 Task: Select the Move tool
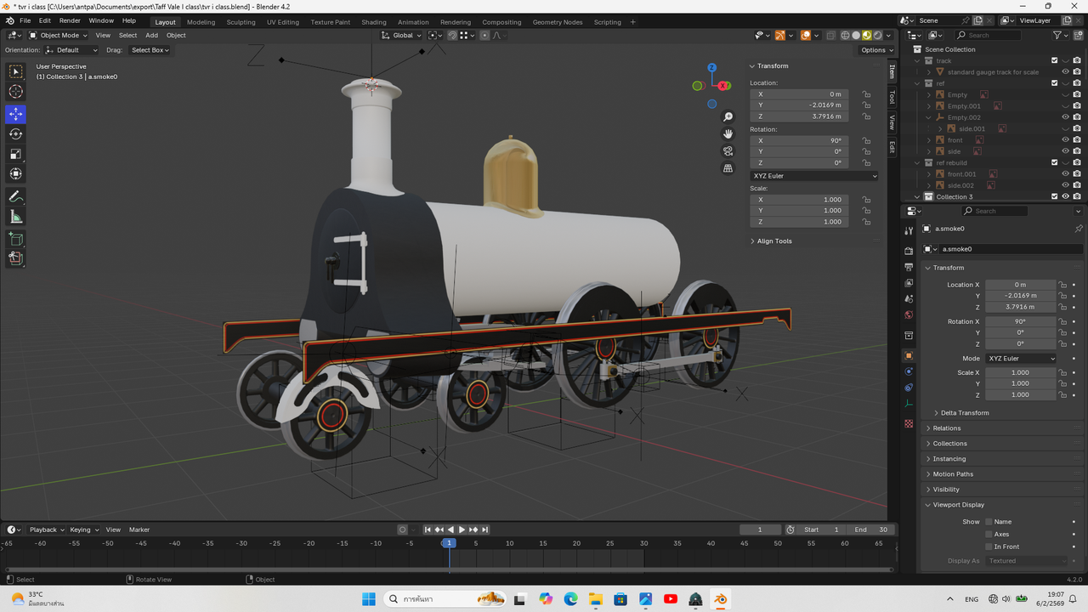click(15, 114)
